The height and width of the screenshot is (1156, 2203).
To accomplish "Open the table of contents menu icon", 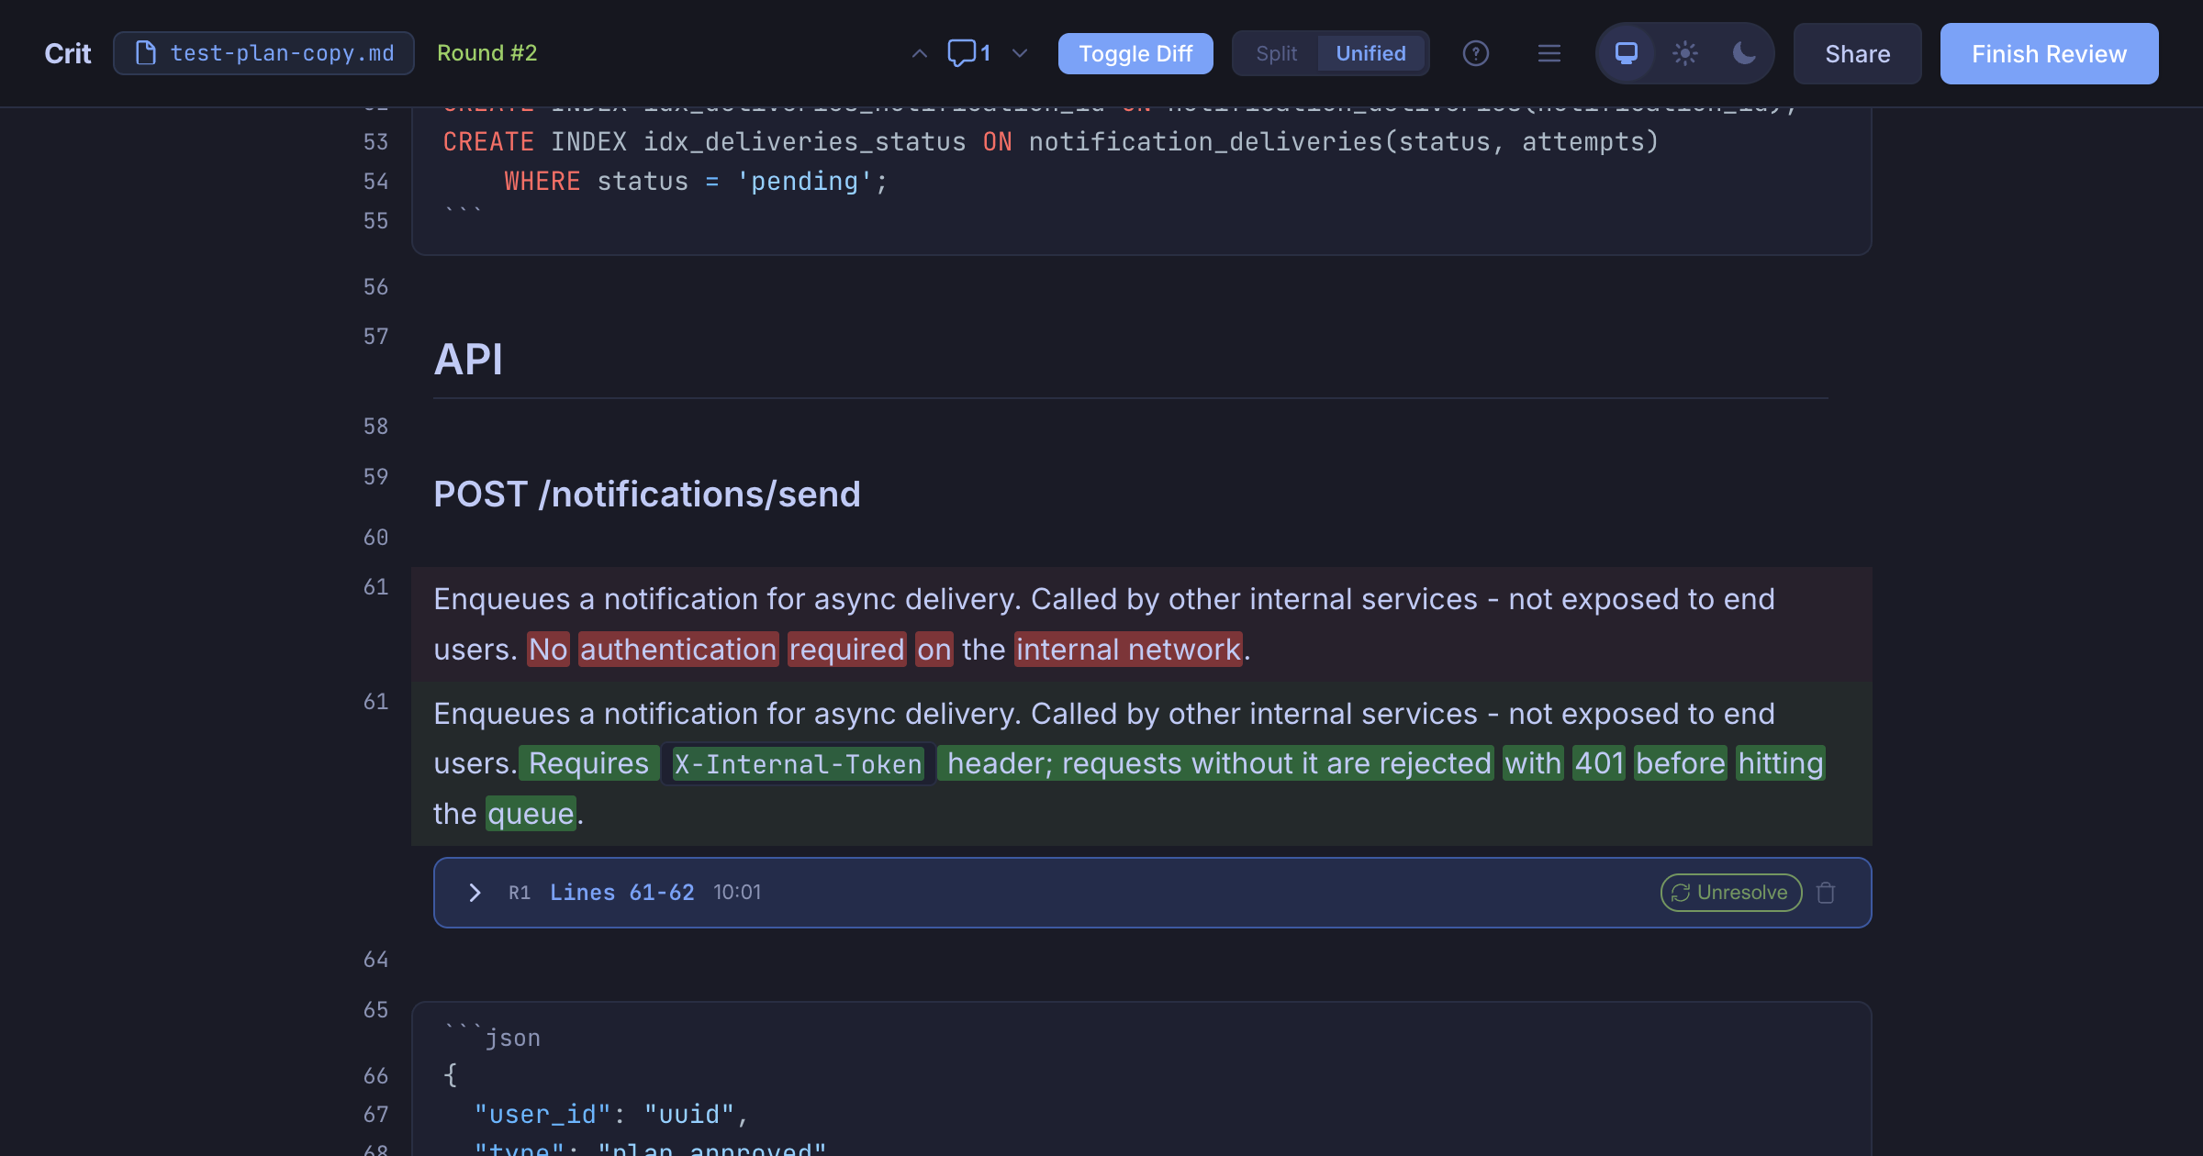I will point(1549,53).
